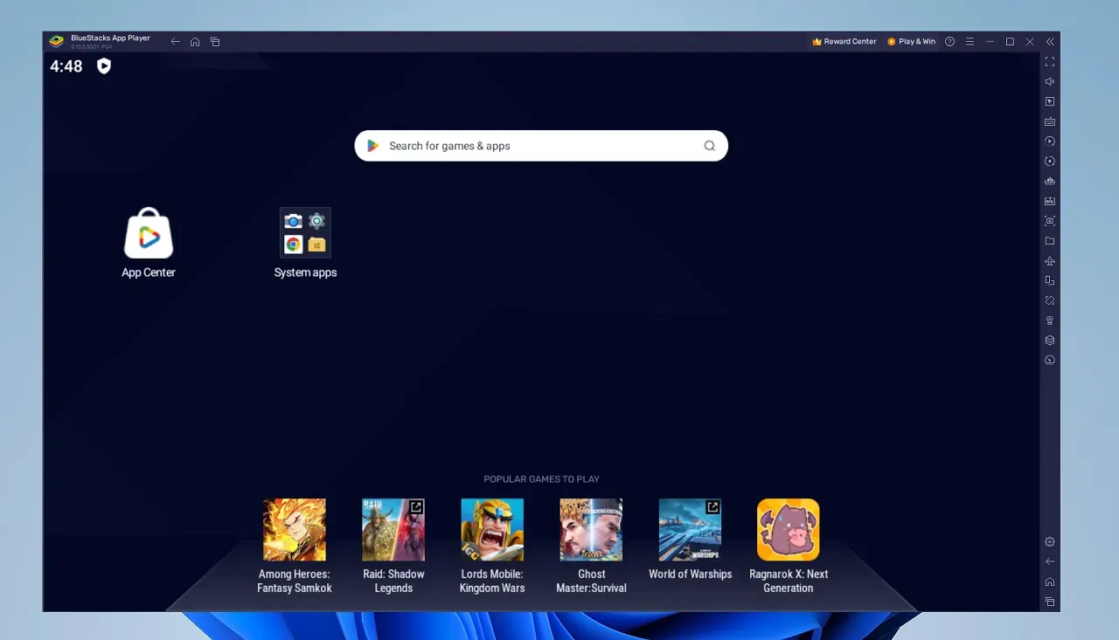The height and width of the screenshot is (640, 1119).
Task: Open the App Center
Action: (148, 242)
